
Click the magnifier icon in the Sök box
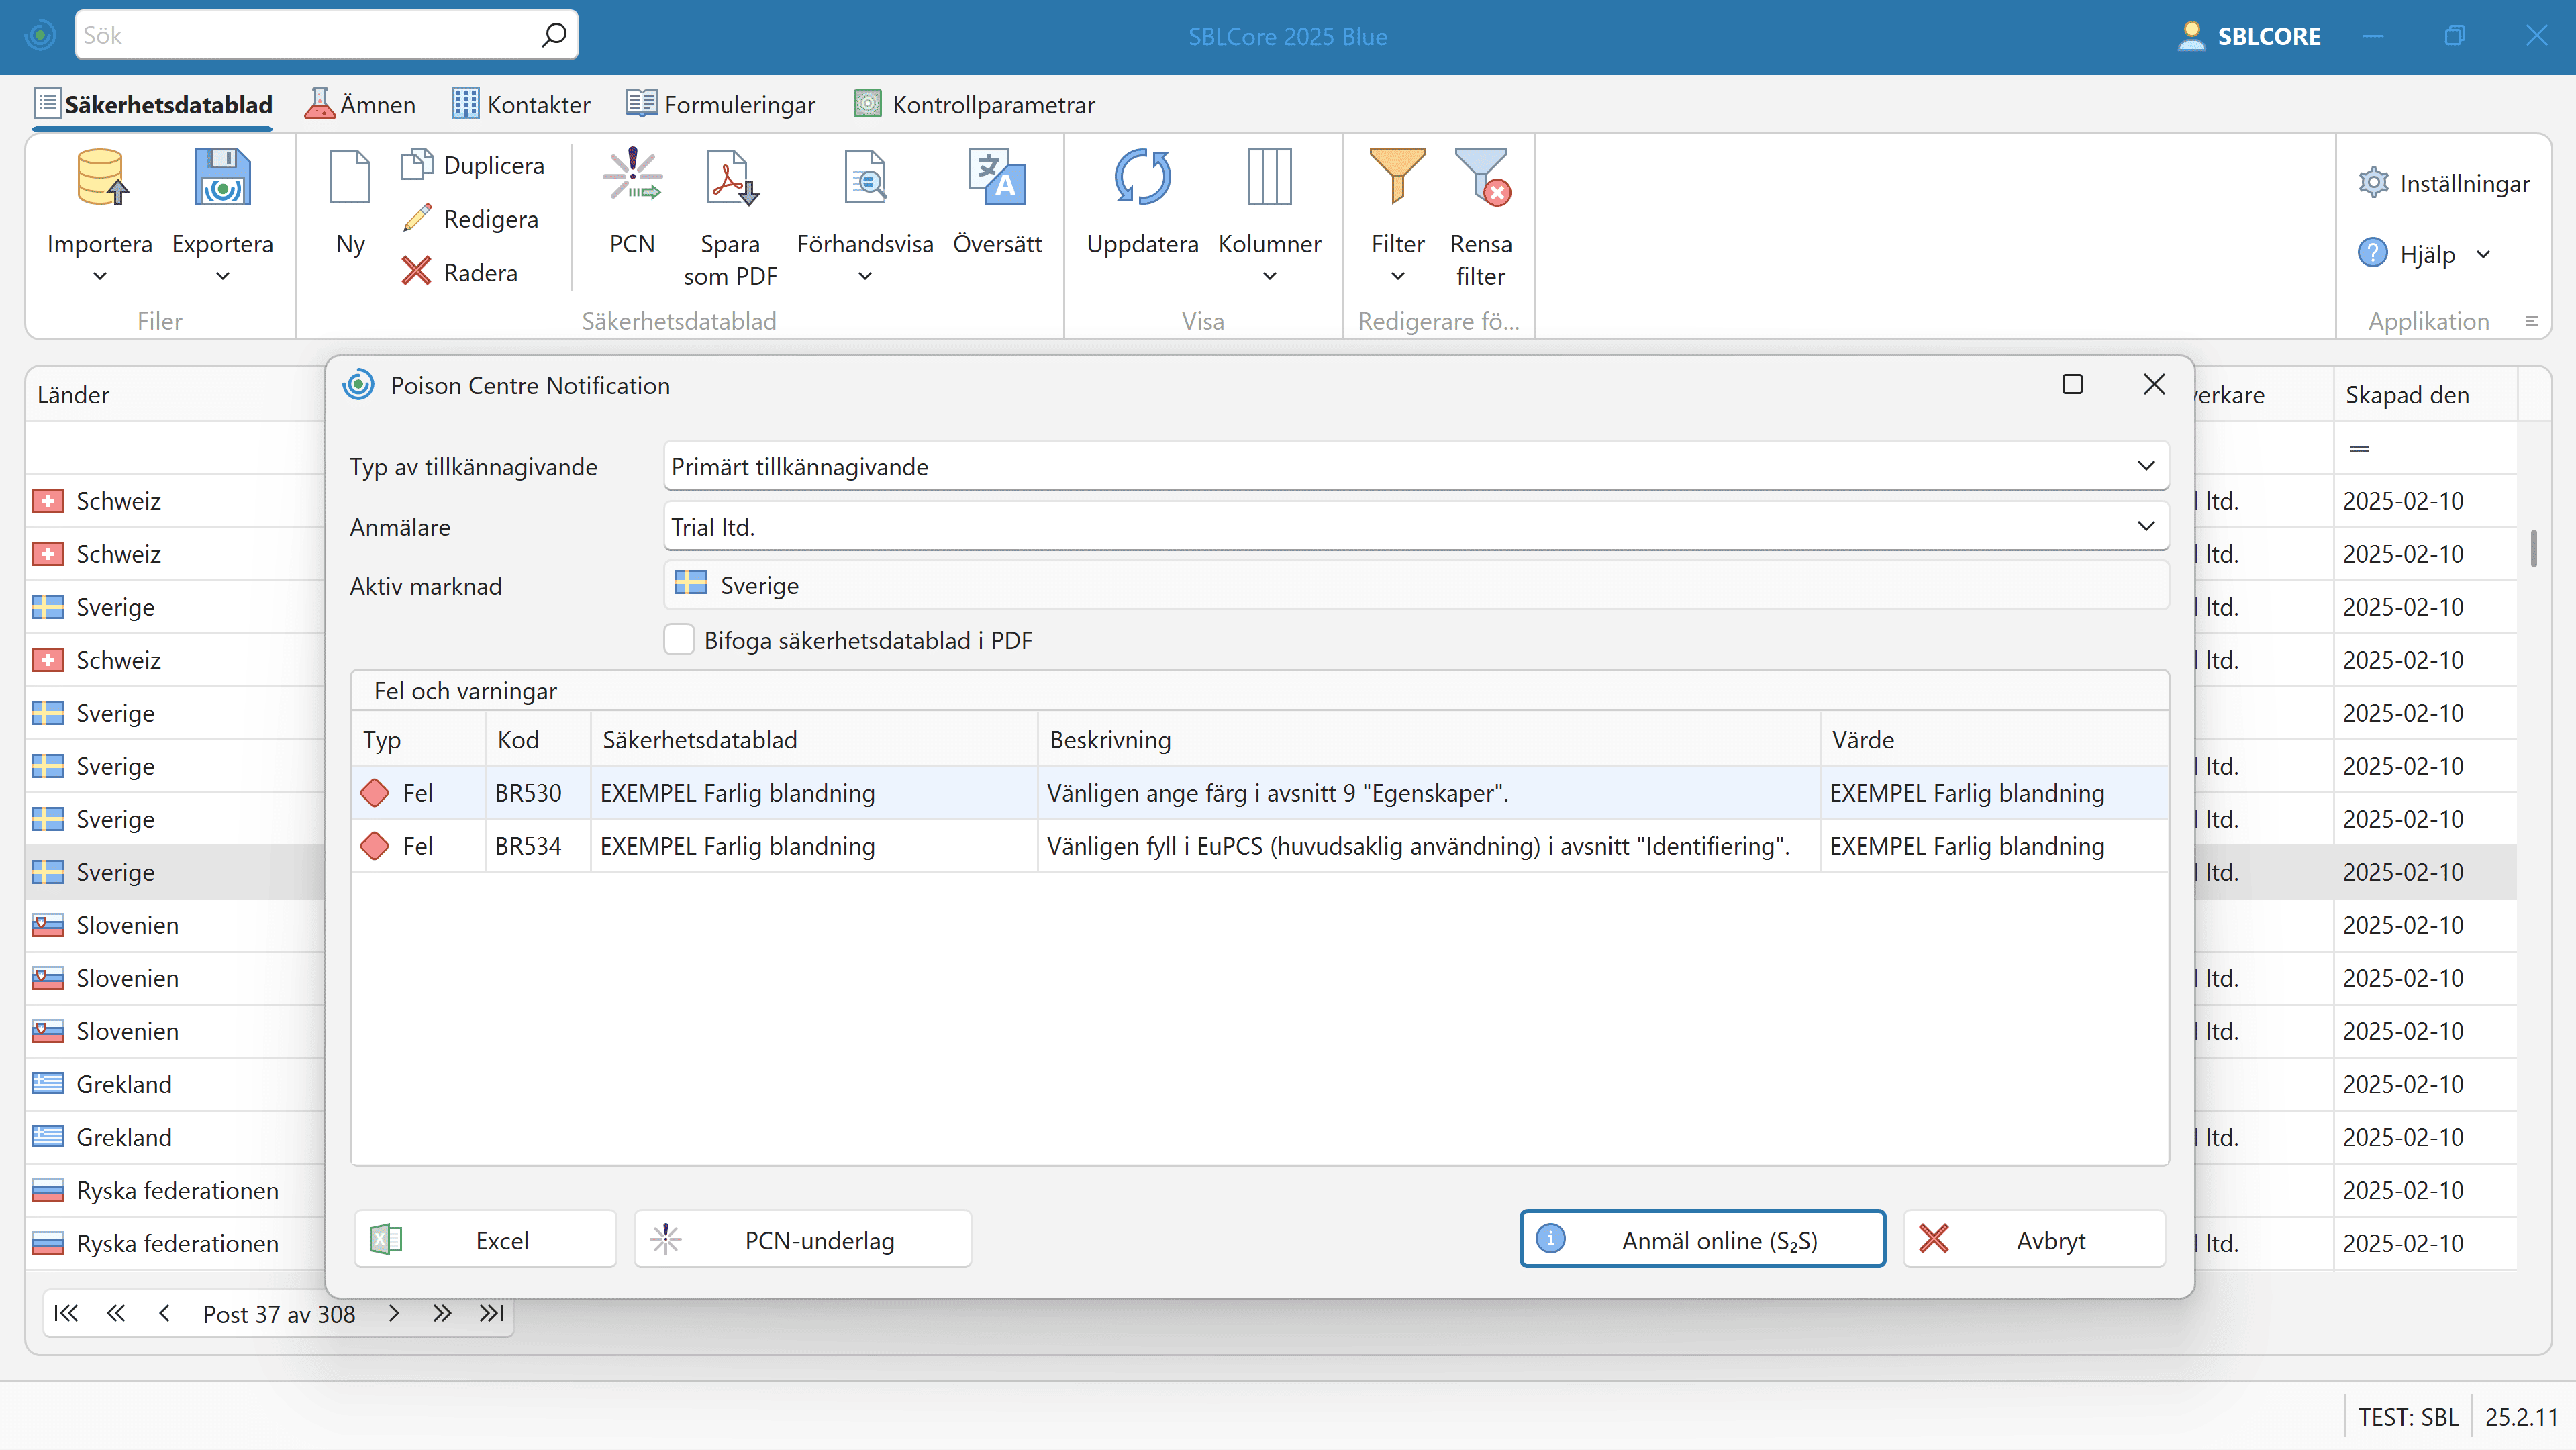click(553, 36)
